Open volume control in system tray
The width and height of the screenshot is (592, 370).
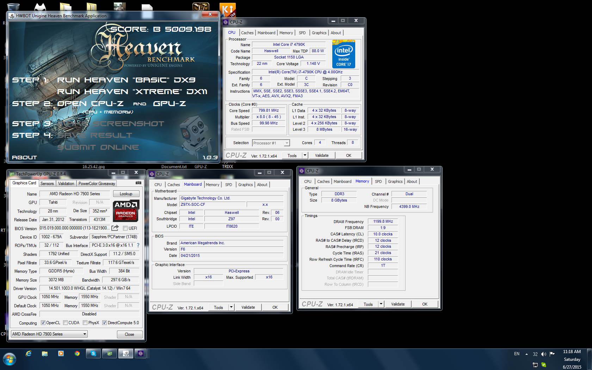coord(544,354)
